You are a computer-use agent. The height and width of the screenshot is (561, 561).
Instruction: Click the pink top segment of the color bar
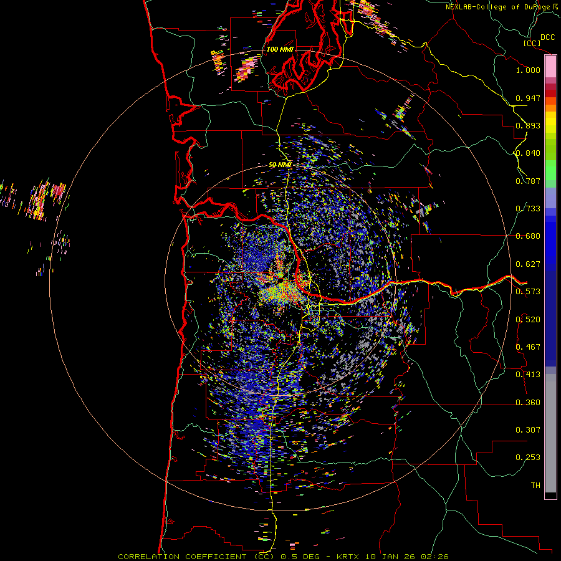pos(550,66)
